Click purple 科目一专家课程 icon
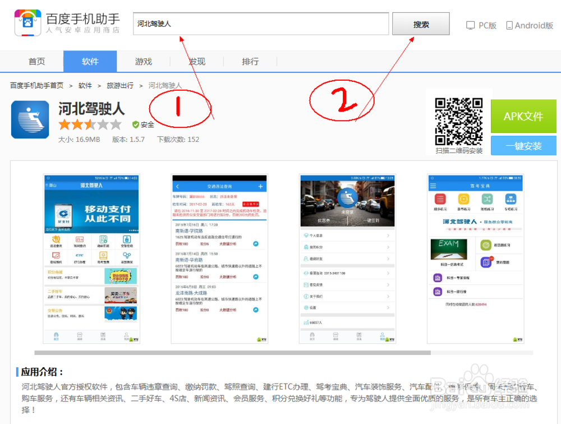561x424 pixels. pyautogui.click(x=438, y=278)
